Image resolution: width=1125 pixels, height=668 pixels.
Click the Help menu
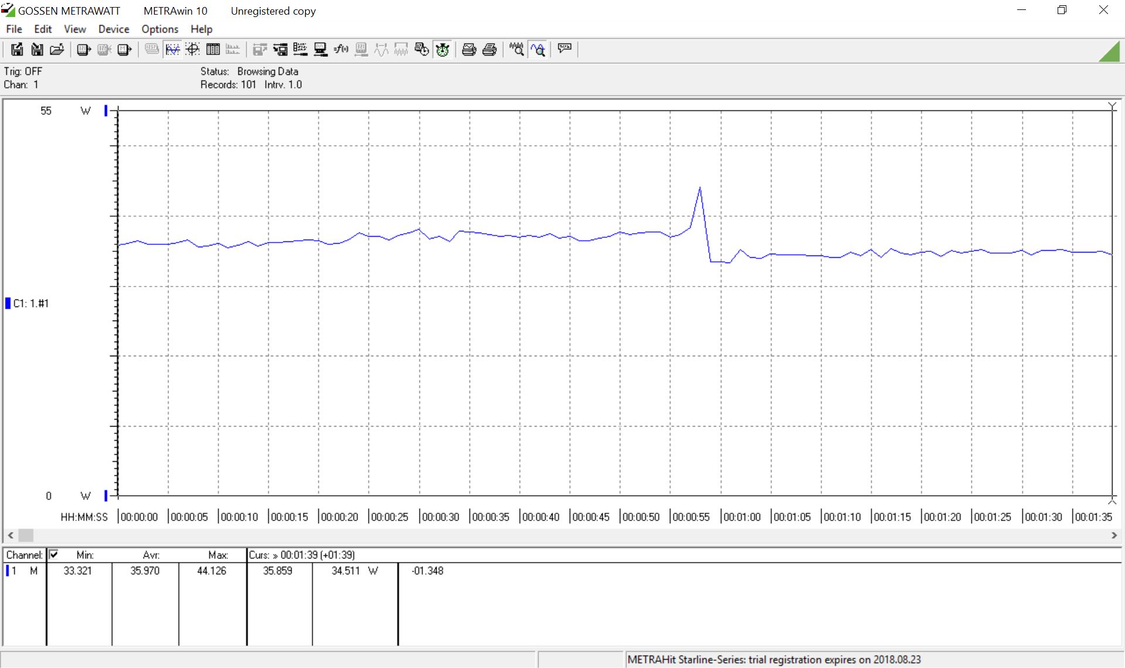click(201, 29)
